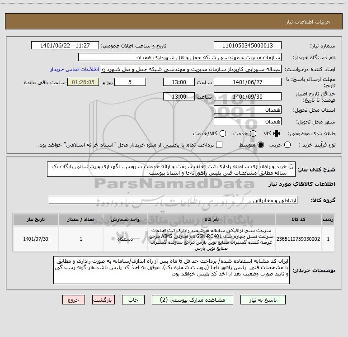
Task: Open مشاهده مدارک پیوستی (2) button
Action: pyautogui.click(x=193, y=300)
